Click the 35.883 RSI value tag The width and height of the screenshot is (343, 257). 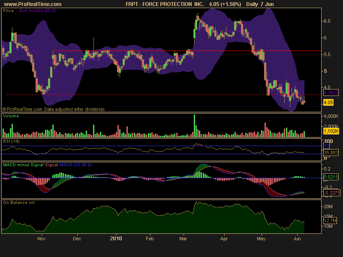tap(331, 152)
